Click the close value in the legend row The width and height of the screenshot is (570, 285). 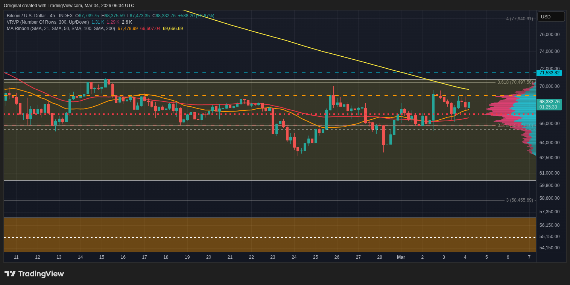(164, 16)
